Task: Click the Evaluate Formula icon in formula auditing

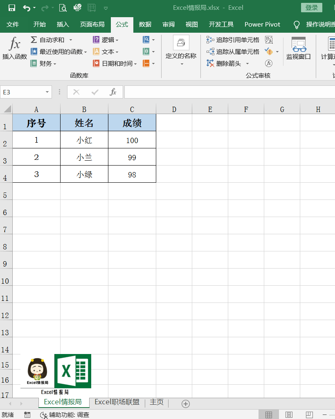Action: pos(269,63)
